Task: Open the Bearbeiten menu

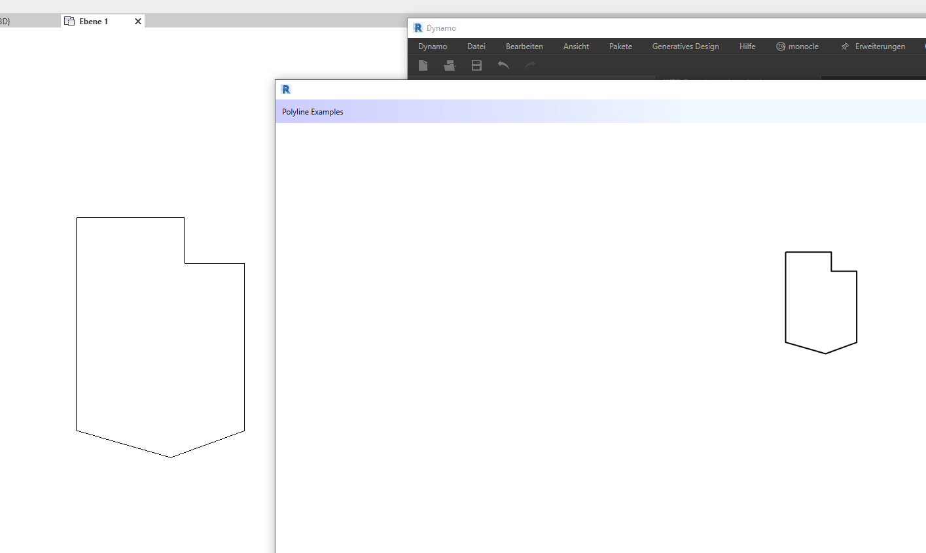Action: 524,46
